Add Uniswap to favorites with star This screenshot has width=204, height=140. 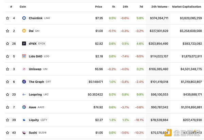pos(7,69)
